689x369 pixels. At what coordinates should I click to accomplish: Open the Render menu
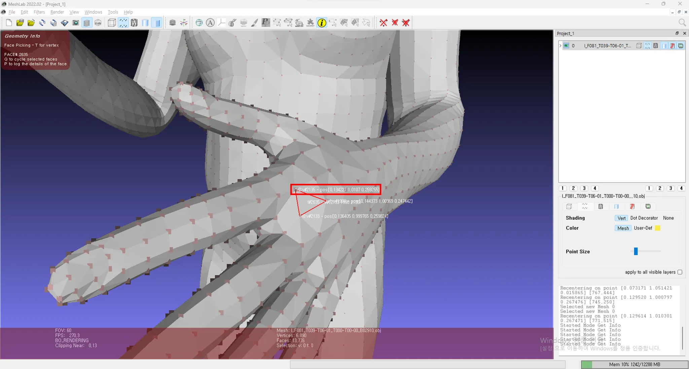tap(57, 12)
